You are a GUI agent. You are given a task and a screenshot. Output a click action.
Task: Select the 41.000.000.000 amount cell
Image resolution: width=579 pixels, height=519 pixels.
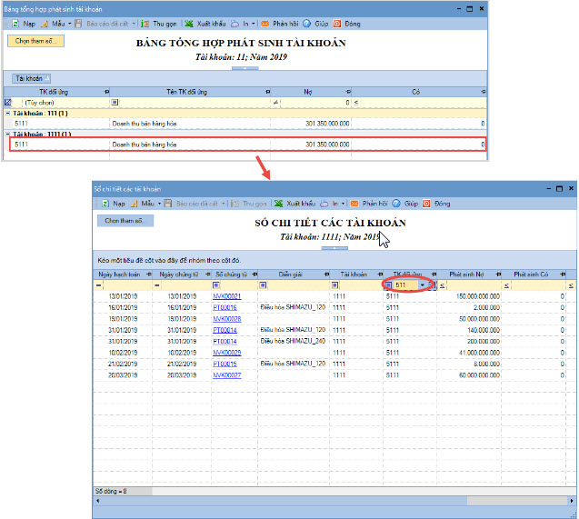point(469,353)
